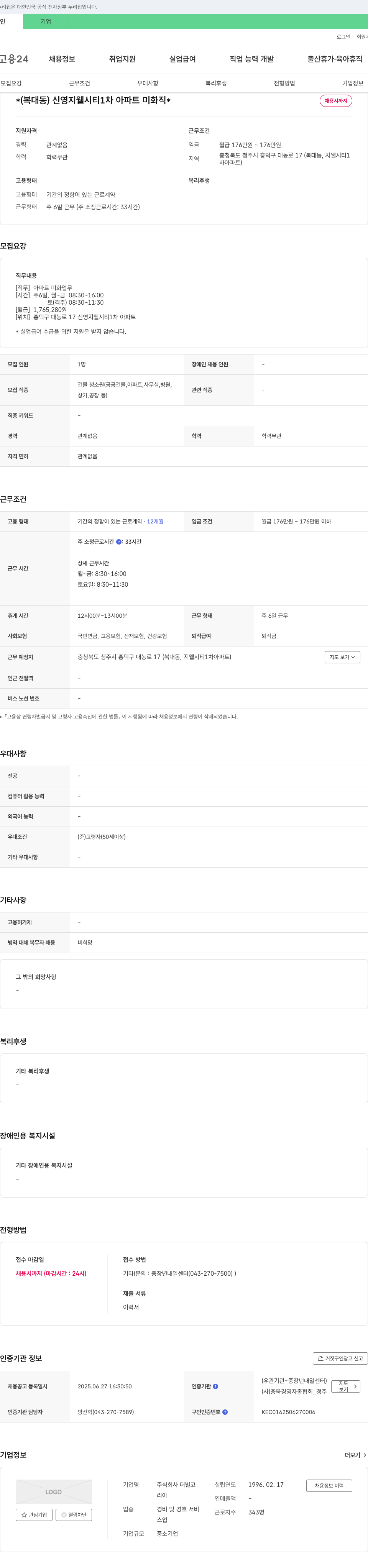Click the 주 소정근로시간 help icon
368x1552 pixels.
click(x=119, y=542)
